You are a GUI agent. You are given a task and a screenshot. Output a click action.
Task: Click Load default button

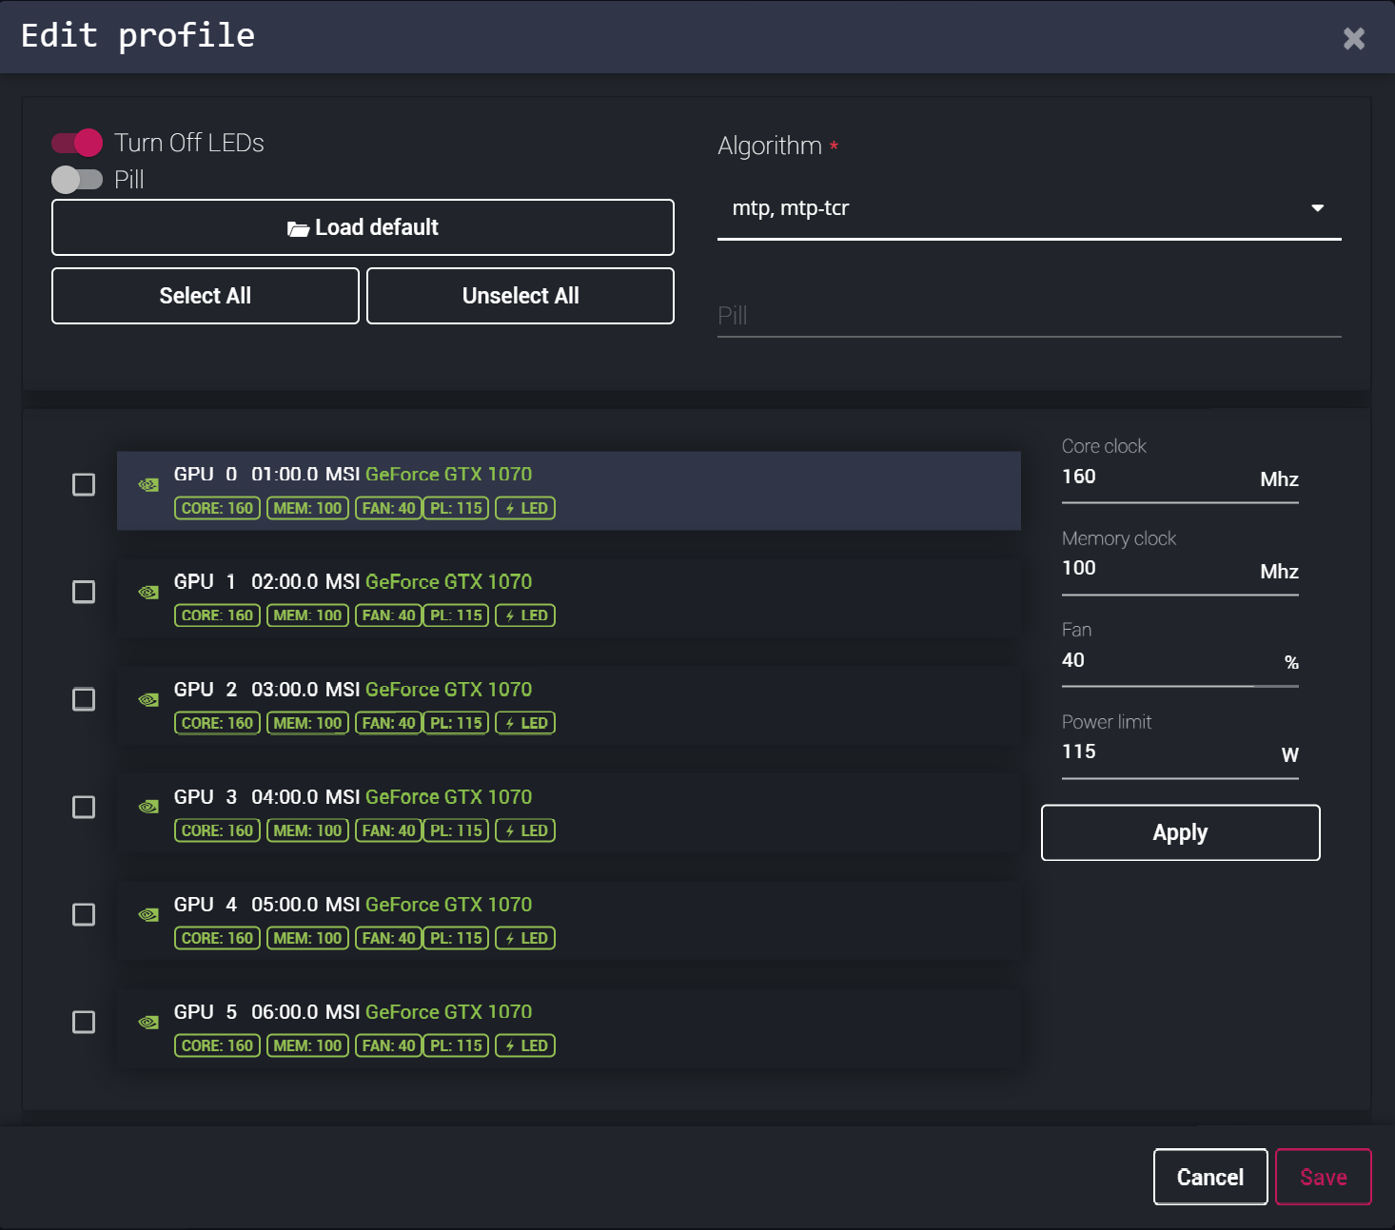(363, 227)
